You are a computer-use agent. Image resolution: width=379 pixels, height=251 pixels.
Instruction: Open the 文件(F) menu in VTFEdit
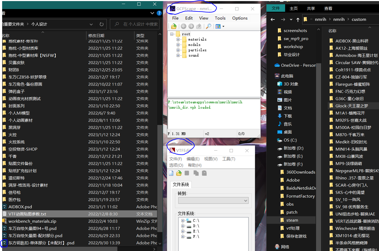pyautogui.click(x=175, y=159)
